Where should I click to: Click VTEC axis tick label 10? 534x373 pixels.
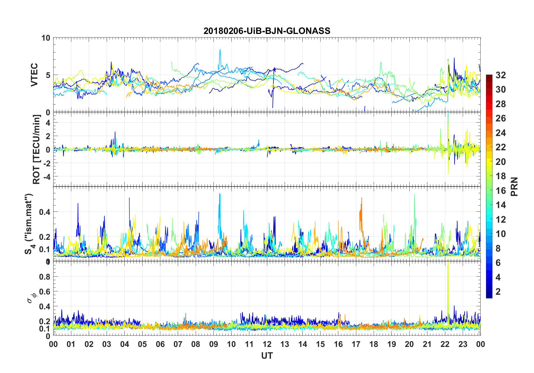(46, 38)
